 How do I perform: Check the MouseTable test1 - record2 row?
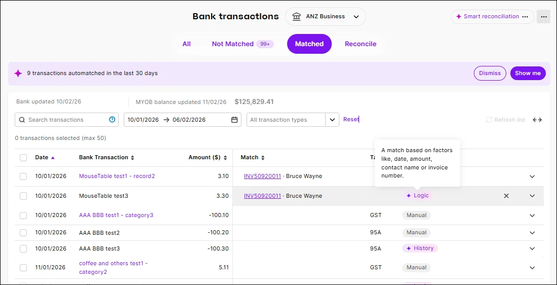tap(23, 176)
